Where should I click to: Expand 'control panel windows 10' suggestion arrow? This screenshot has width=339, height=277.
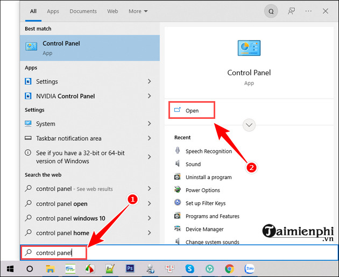pyautogui.click(x=150, y=218)
